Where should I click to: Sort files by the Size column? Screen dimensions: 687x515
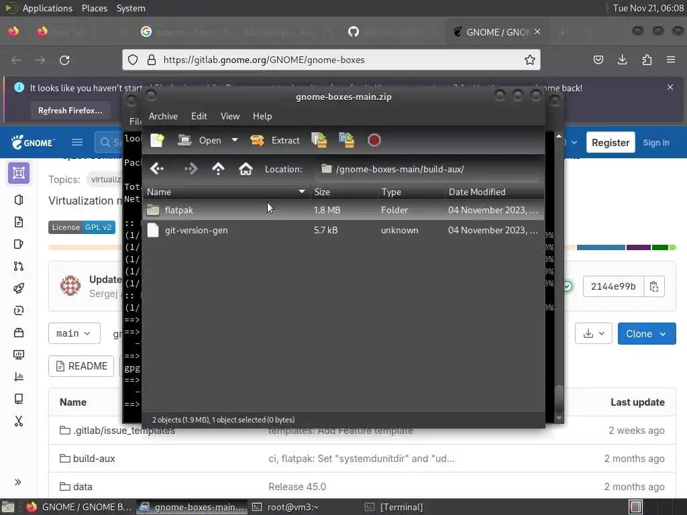344,192
